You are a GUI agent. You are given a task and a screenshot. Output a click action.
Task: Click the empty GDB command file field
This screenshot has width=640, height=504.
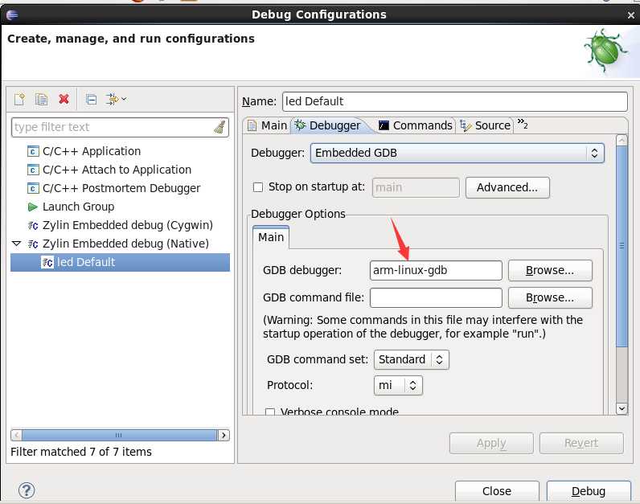(x=436, y=297)
